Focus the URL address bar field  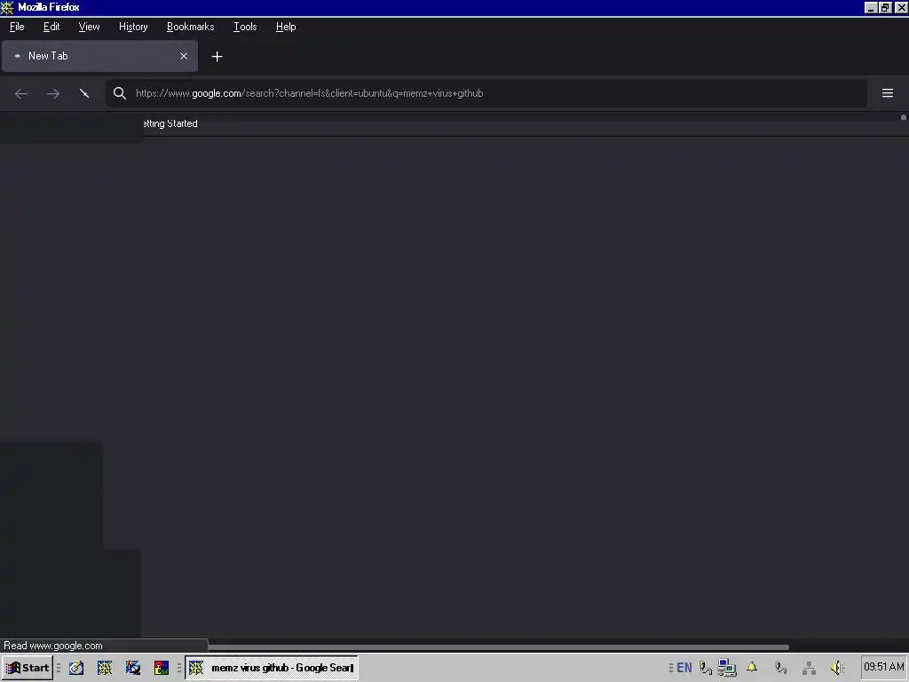[x=486, y=93]
